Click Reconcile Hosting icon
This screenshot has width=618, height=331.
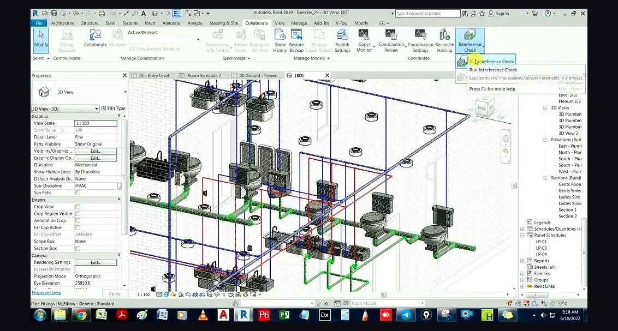click(x=444, y=40)
